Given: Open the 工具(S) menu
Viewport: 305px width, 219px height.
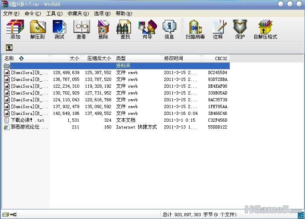Looking at the screenshot, I should pyautogui.click(x=54, y=13).
